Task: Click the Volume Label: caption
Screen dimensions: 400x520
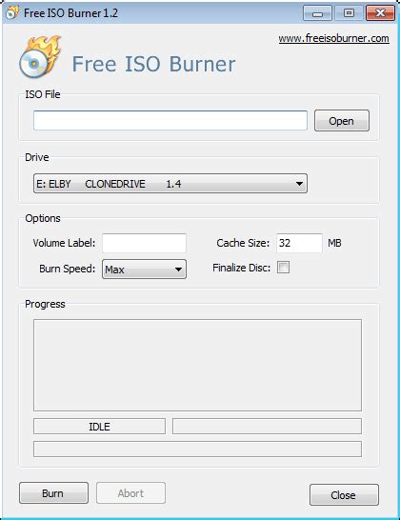Action: 64,243
